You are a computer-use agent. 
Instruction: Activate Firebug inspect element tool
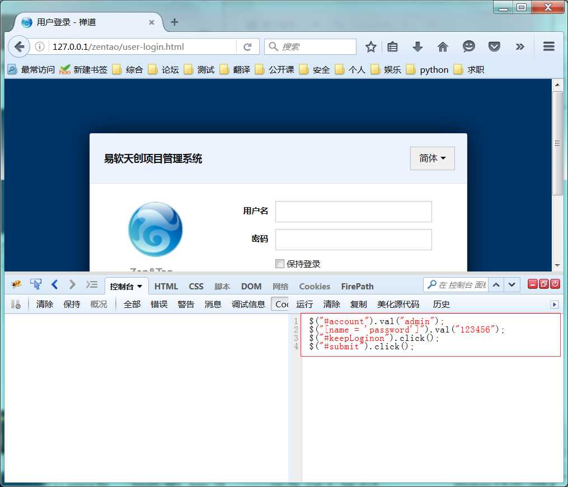point(36,284)
